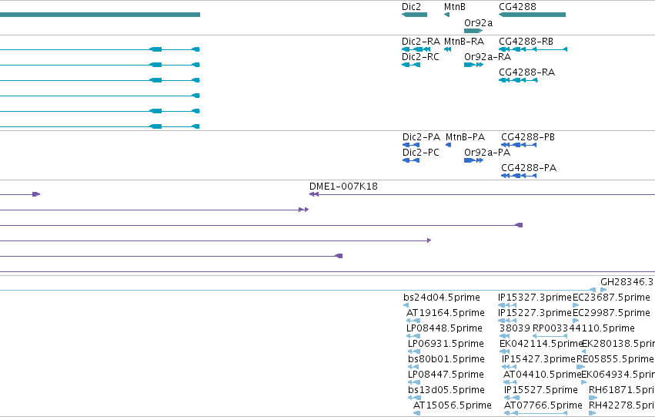Select the Dic2 gene label

411,7
